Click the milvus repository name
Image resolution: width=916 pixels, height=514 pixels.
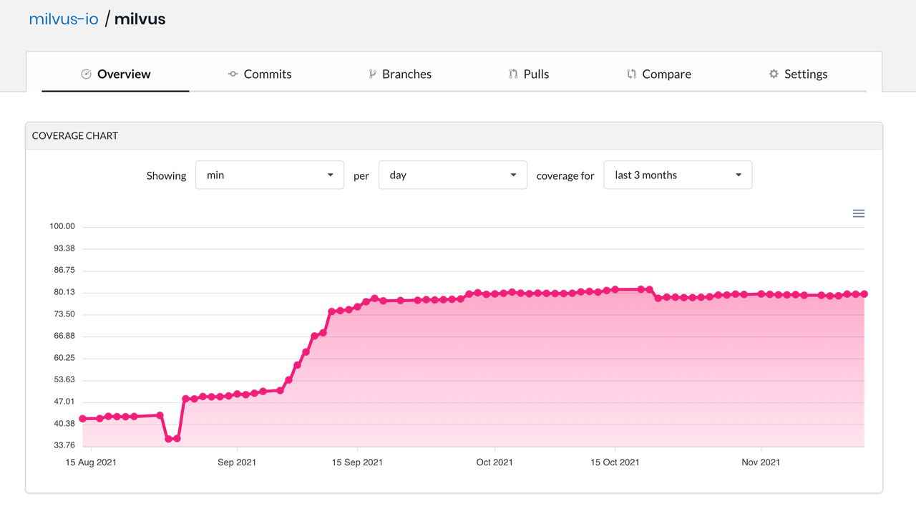pos(140,19)
